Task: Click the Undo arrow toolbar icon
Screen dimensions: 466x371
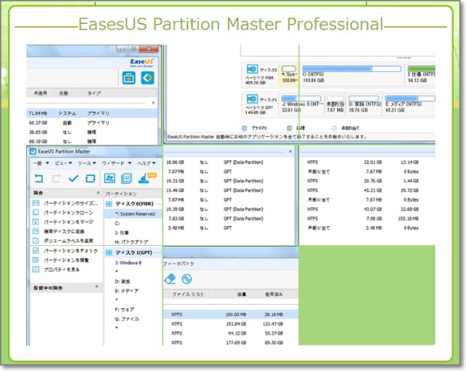Action: pyautogui.click(x=39, y=178)
